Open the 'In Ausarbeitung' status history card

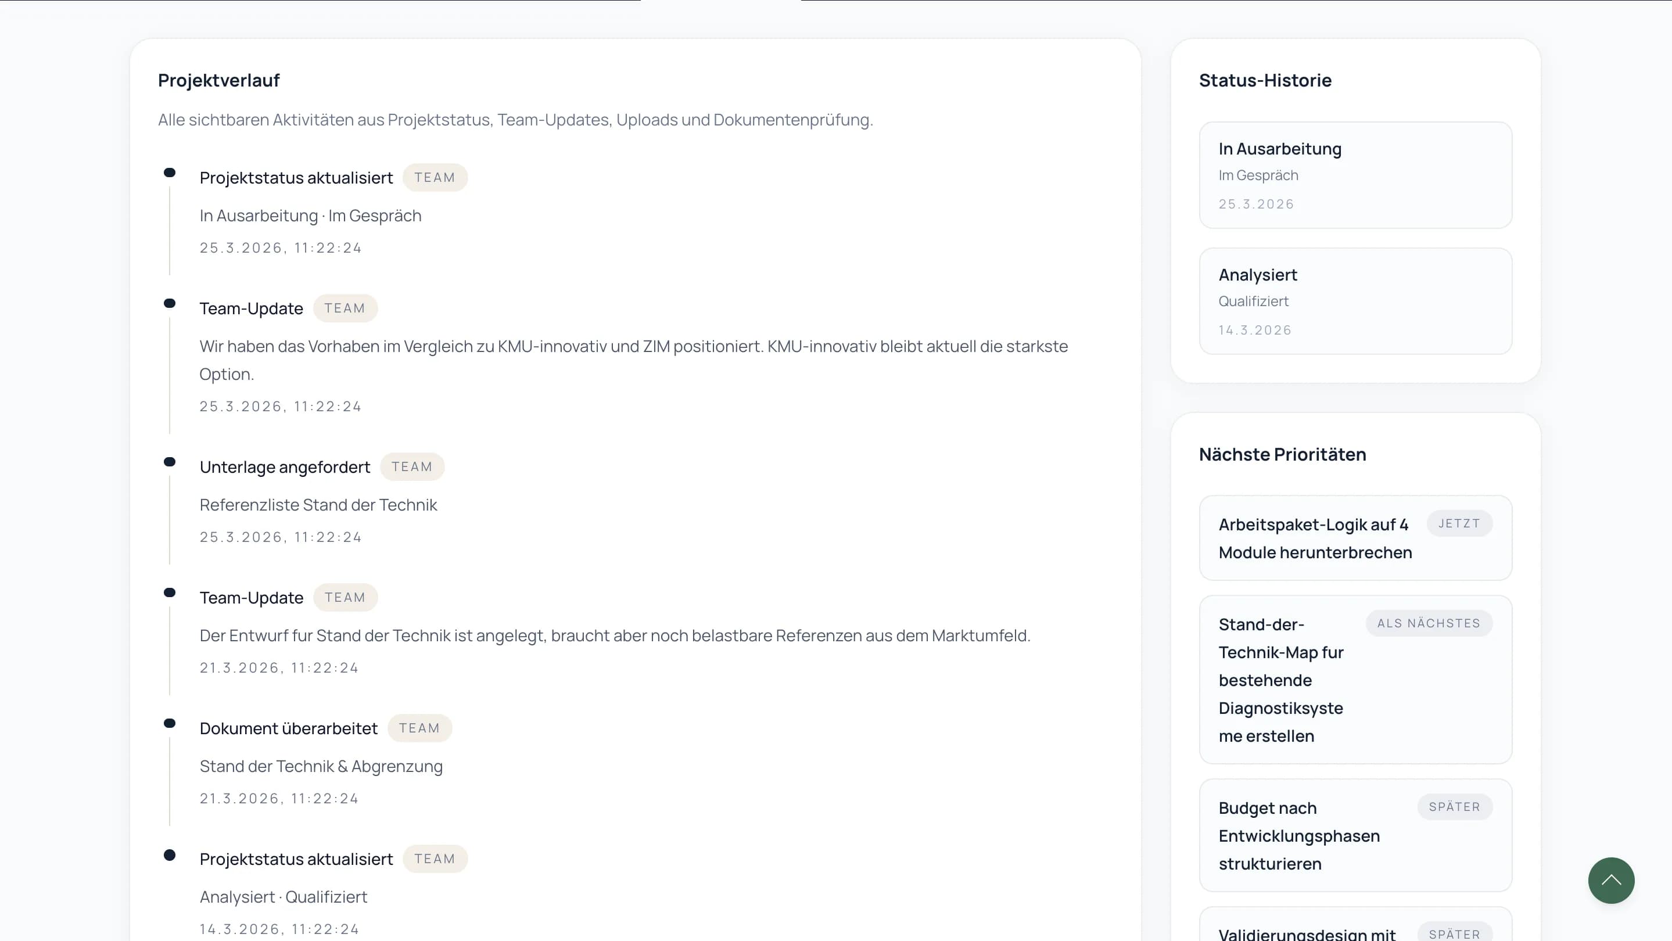pos(1355,175)
